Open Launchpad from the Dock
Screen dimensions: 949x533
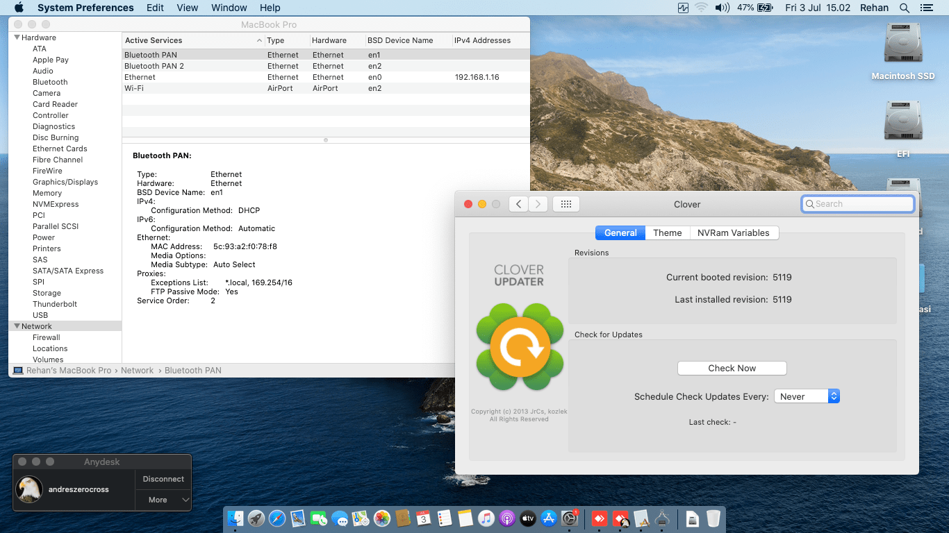tap(256, 518)
